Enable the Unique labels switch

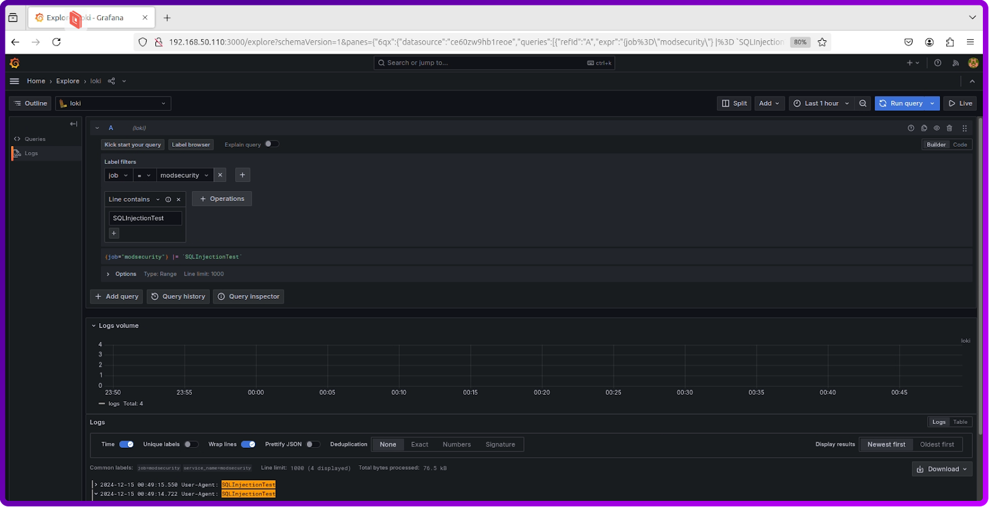pyautogui.click(x=191, y=445)
